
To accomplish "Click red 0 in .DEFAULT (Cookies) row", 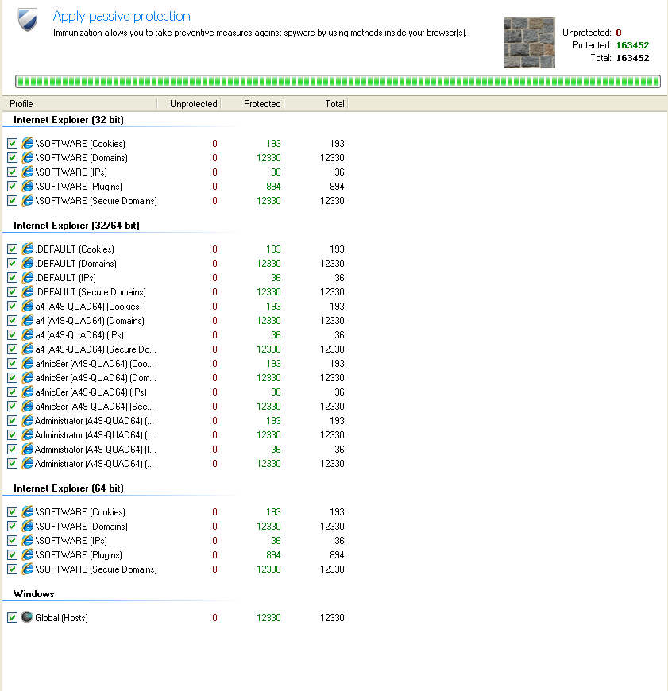I will coord(214,249).
